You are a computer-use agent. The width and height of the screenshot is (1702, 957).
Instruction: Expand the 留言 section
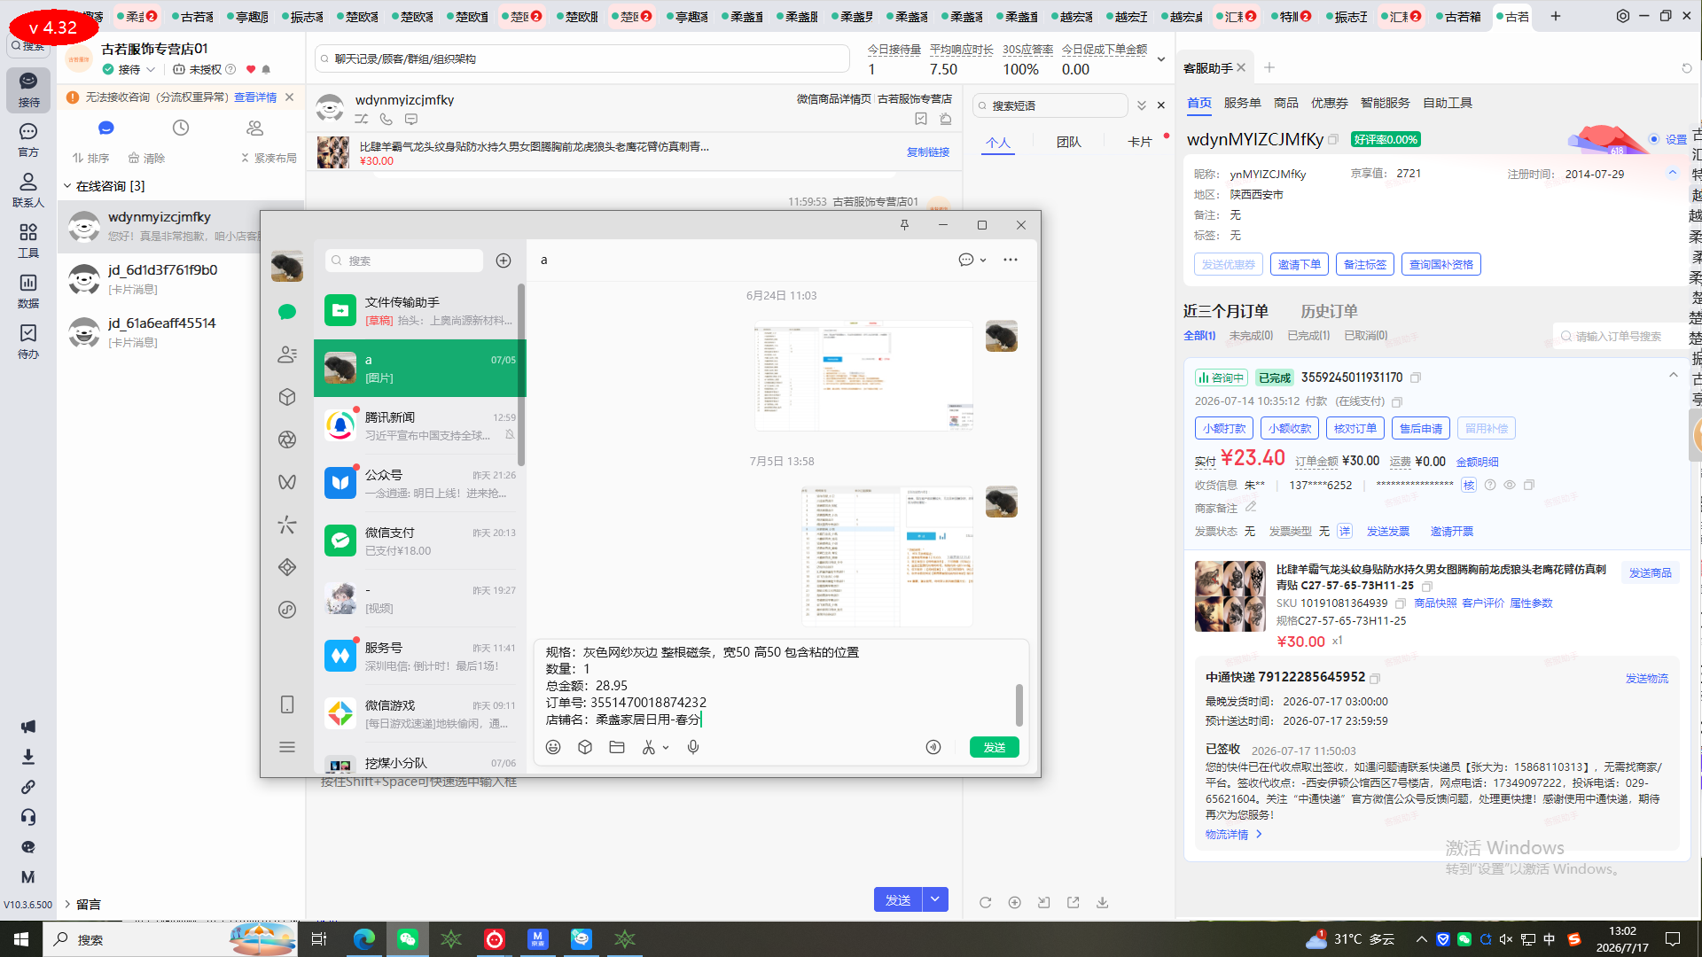pyautogui.click(x=67, y=904)
